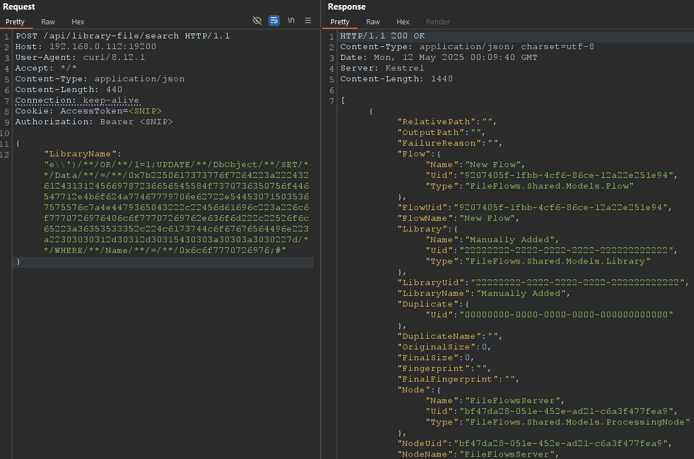Open the Response Hex tab
This screenshot has height=459, width=694.
pos(403,21)
